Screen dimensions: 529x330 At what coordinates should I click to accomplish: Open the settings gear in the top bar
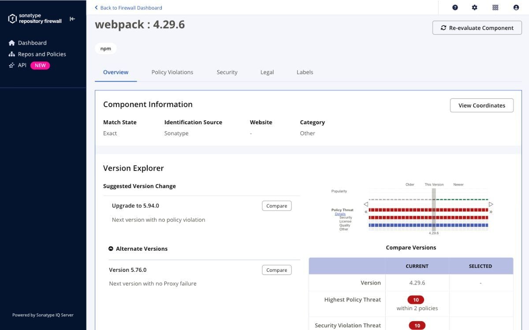[474, 7]
